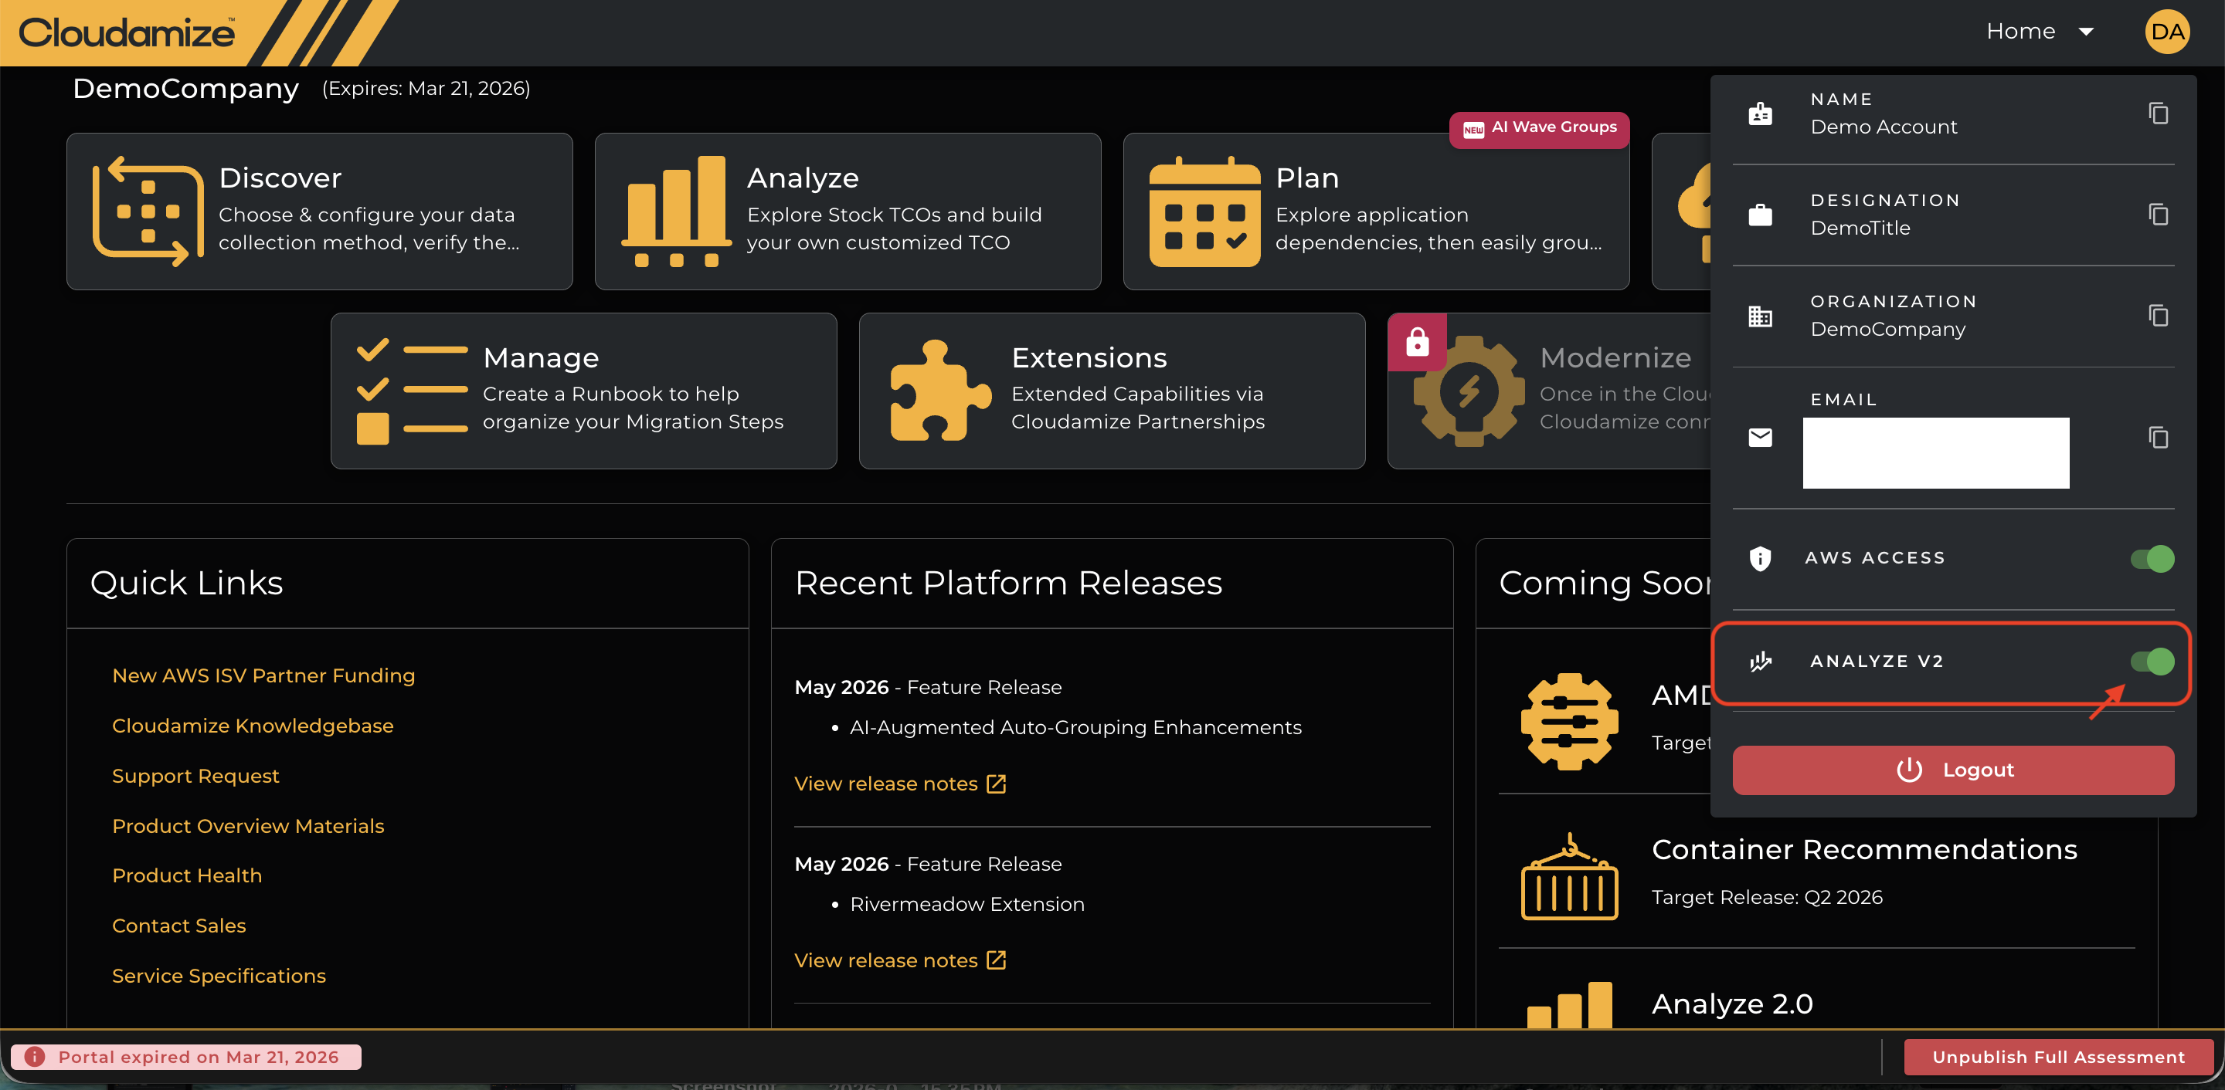Click Unpublish Full Assessment button
2225x1090 pixels.
[x=2058, y=1058]
